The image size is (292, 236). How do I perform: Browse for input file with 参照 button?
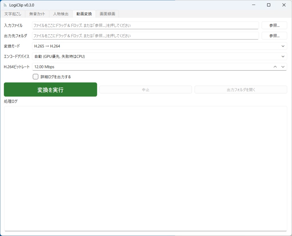click(274, 25)
